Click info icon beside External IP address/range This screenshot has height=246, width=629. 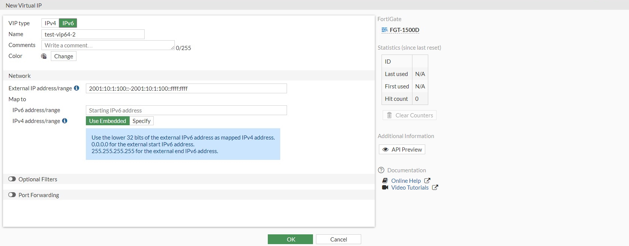(x=76, y=88)
